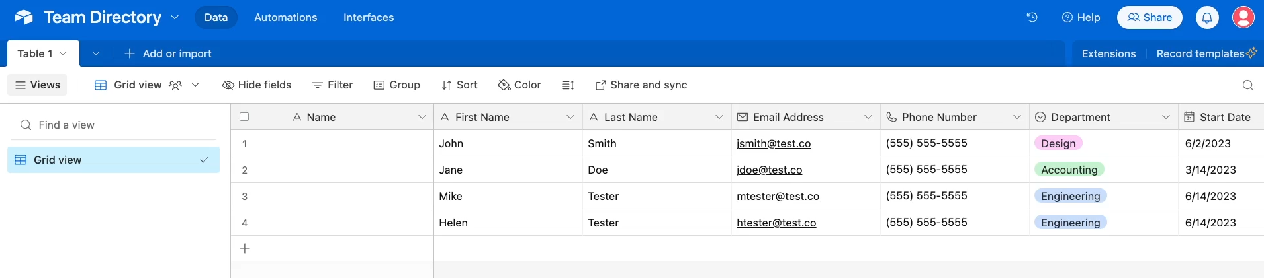Click the search magnifier icon in toolbar

1247,85
